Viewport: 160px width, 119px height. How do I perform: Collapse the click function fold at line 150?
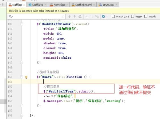point(22,77)
